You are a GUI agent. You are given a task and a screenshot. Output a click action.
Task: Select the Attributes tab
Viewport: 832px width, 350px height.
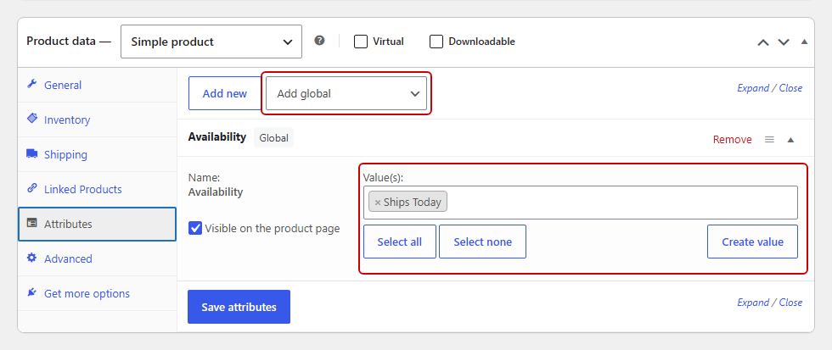pos(97,224)
